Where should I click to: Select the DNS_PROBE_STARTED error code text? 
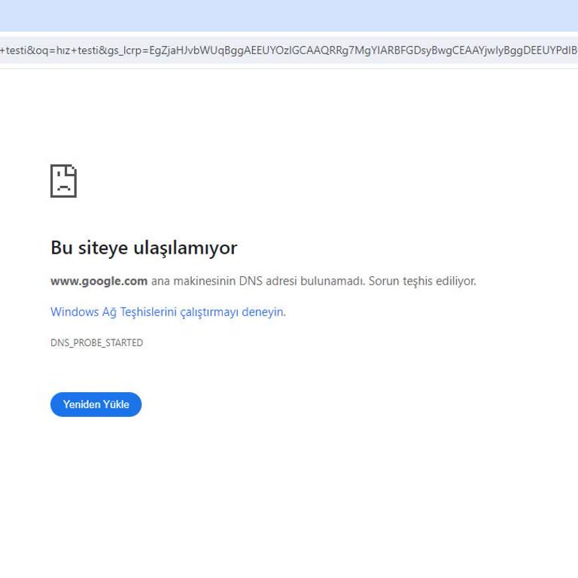point(96,343)
